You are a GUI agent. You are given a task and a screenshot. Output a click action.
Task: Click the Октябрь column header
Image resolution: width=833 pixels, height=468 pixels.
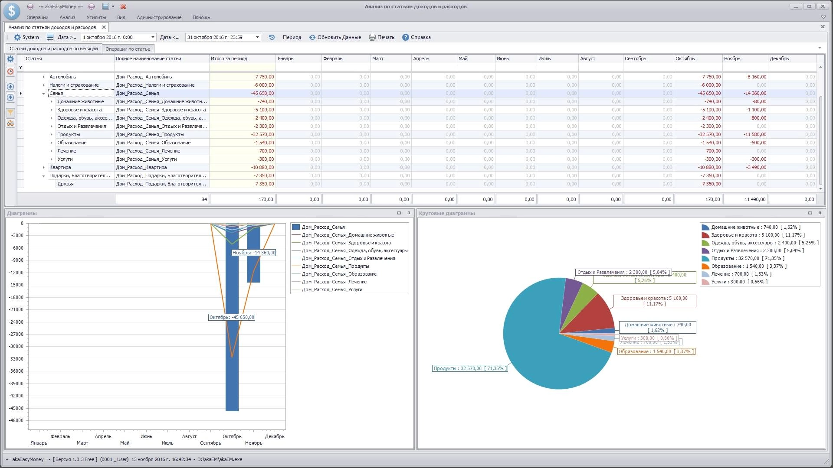point(698,58)
